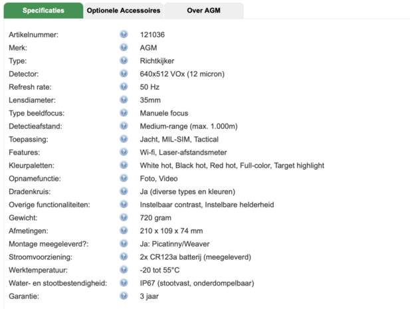Open the Specificaties tab
Viewport: 410px width, 309px height.
tap(43, 11)
